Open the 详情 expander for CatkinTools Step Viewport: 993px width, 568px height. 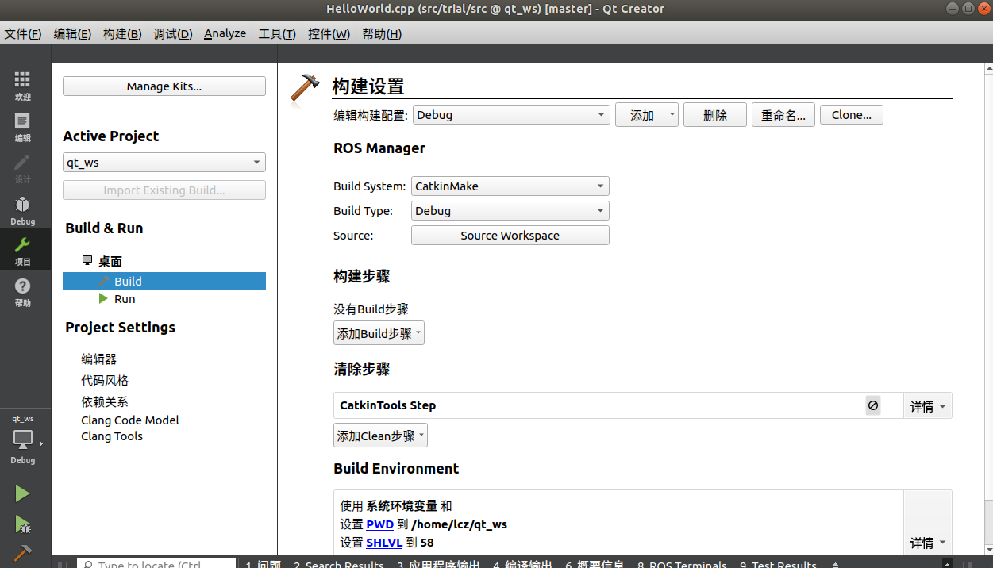tap(927, 405)
